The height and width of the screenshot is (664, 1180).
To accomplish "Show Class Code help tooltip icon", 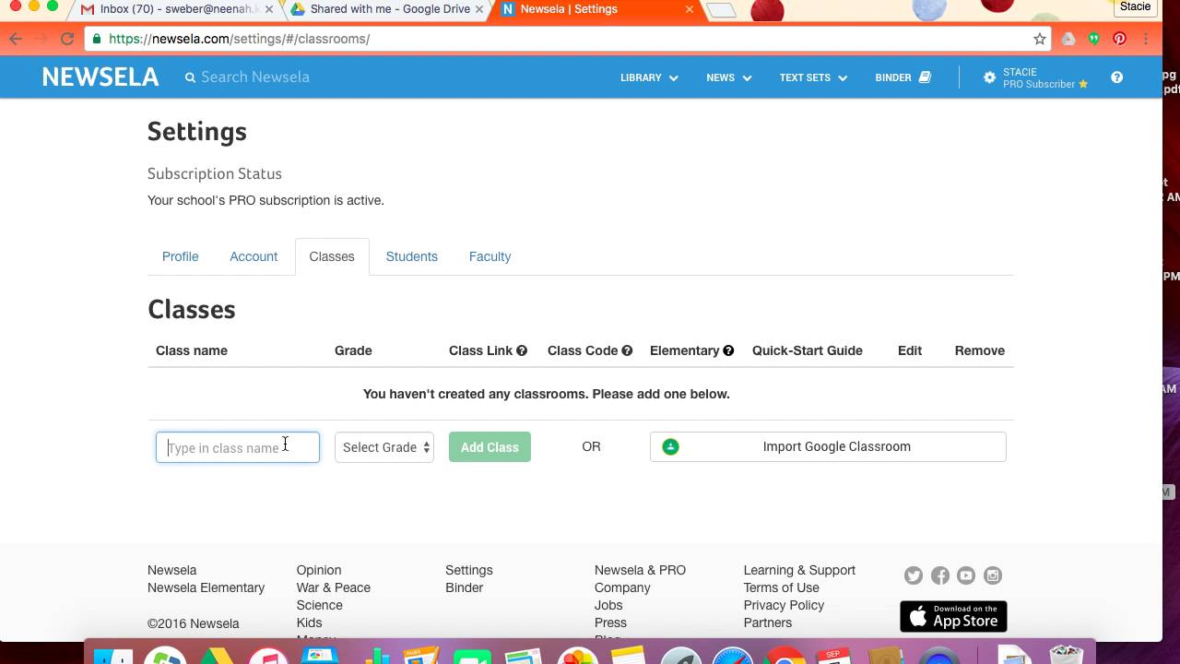I will tap(627, 350).
